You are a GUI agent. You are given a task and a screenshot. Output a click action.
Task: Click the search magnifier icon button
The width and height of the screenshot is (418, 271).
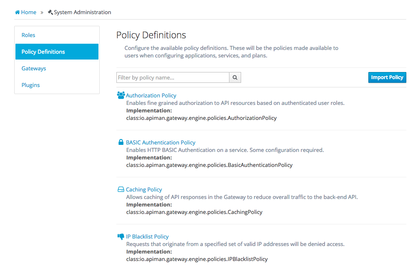(235, 77)
